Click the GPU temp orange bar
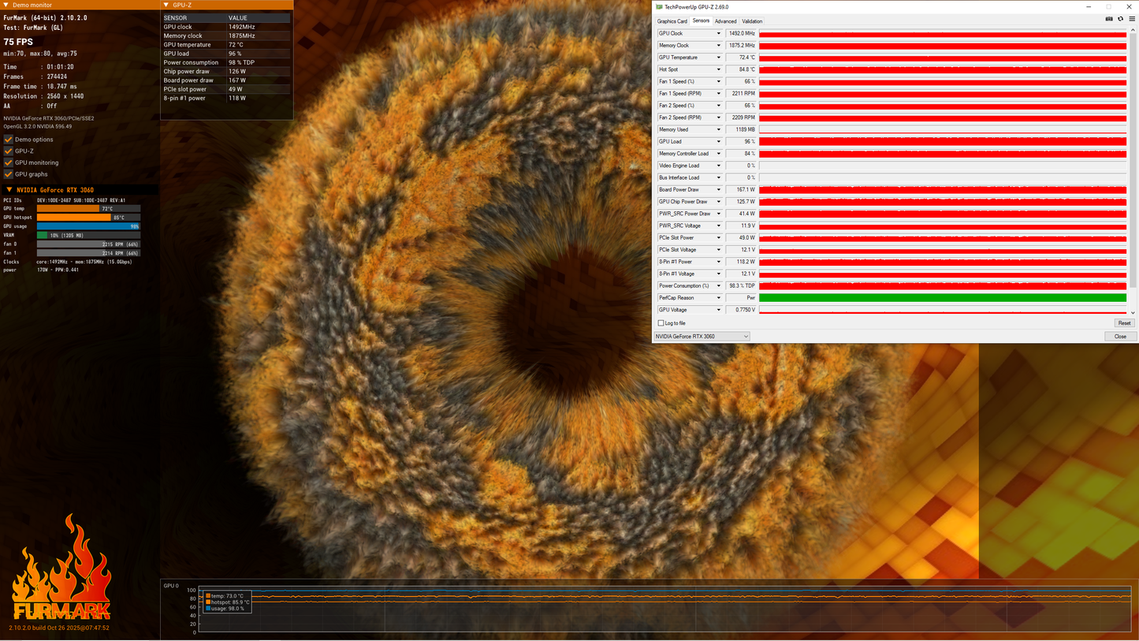This screenshot has height=641, width=1139. [x=68, y=209]
